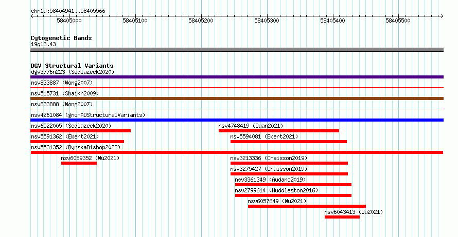Click the short red bar under nsv6059352
The image size is (458, 237).
(x=79, y=163)
